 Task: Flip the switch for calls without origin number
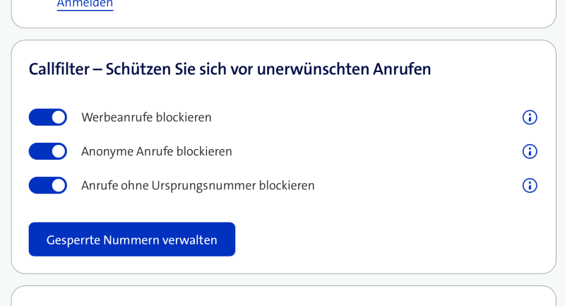pyautogui.click(x=48, y=185)
